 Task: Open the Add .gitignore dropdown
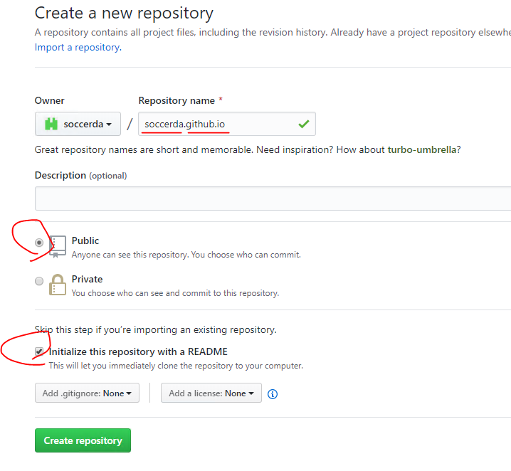tap(87, 393)
